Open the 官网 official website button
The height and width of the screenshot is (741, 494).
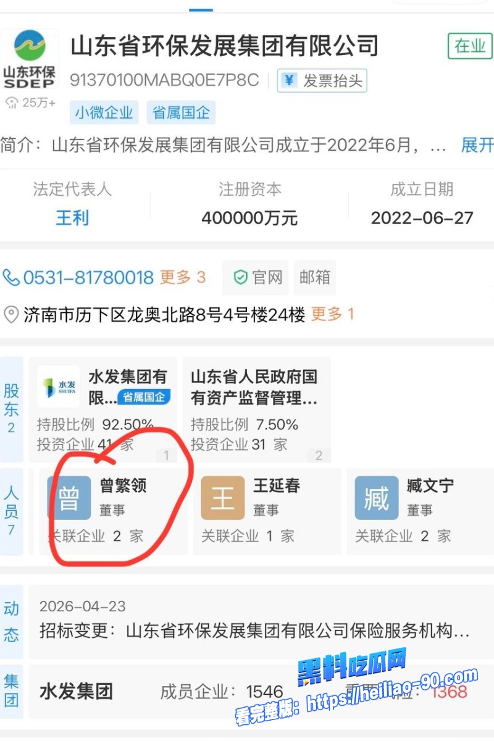click(x=257, y=277)
